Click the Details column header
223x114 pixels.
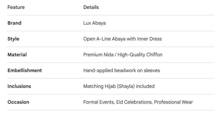[91, 7]
